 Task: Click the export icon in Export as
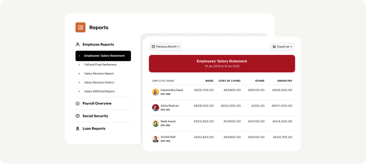click(274, 47)
